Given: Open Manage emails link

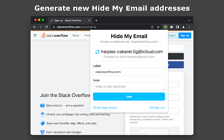Looking at the screenshot, I should click(105, 107).
